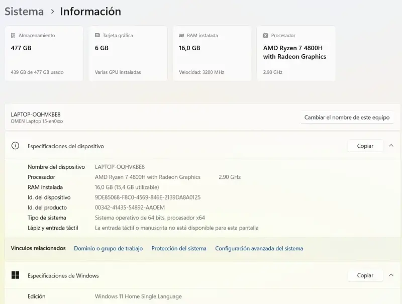Click the info icon beside Especificaciones del dispositivo
402x304 pixels.
click(x=15, y=146)
